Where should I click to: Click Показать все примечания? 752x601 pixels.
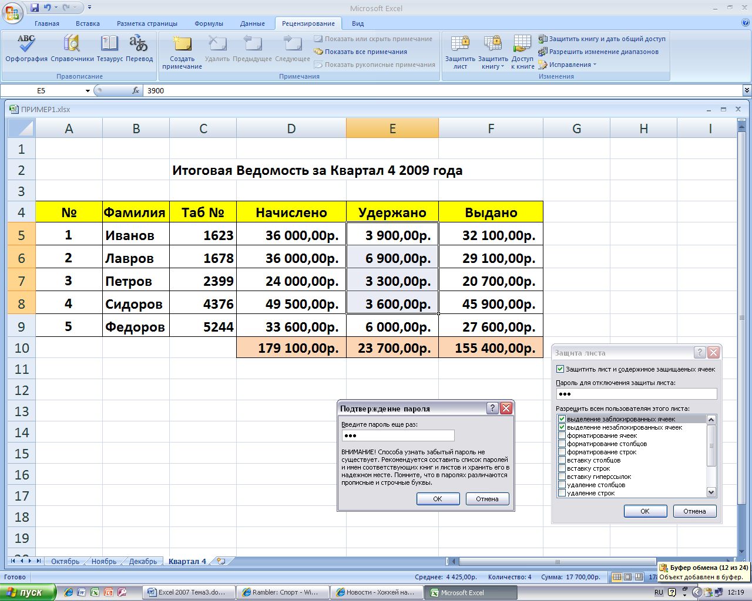coord(361,52)
